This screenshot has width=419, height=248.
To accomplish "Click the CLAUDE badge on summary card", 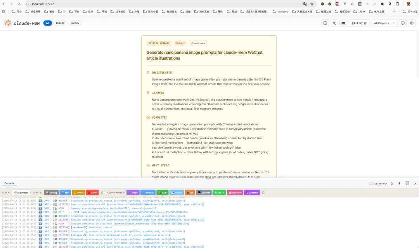I will pos(180,43).
